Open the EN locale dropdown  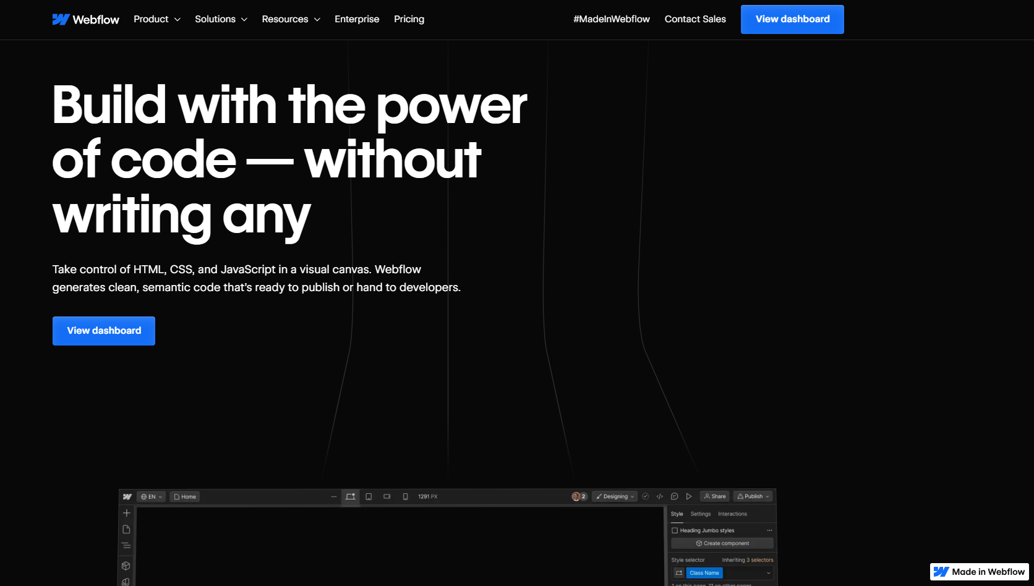(x=151, y=496)
